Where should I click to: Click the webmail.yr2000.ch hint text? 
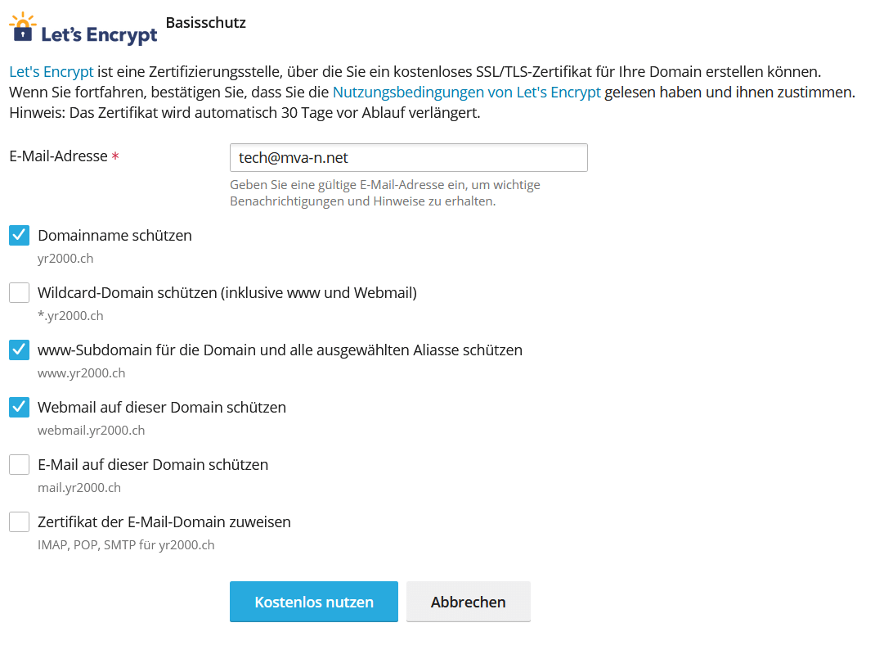pos(91,431)
